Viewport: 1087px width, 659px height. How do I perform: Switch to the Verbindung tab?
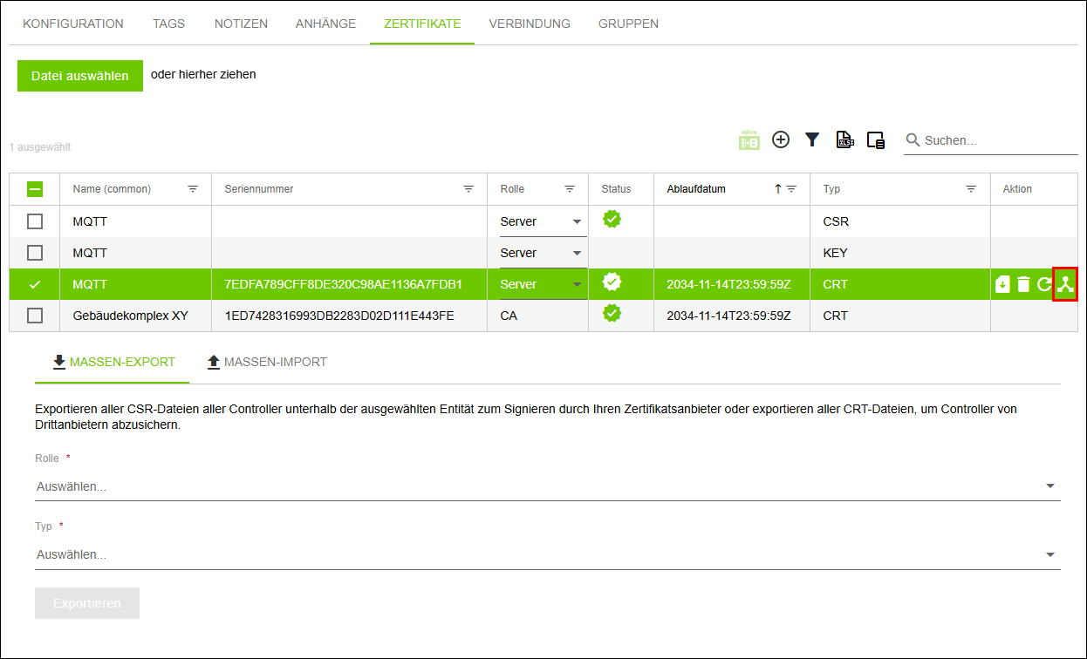pos(530,24)
